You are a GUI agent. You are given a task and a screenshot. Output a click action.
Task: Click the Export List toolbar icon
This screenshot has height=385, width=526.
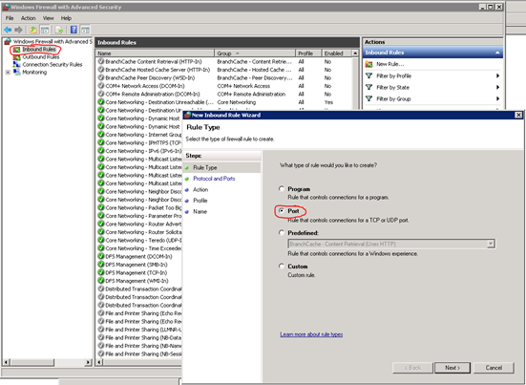pos(59,30)
